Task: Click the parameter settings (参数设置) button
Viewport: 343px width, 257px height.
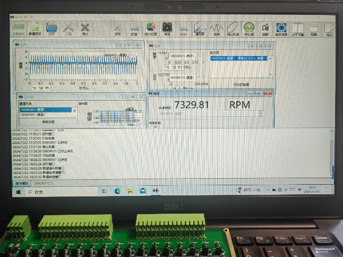Action: 48,122
